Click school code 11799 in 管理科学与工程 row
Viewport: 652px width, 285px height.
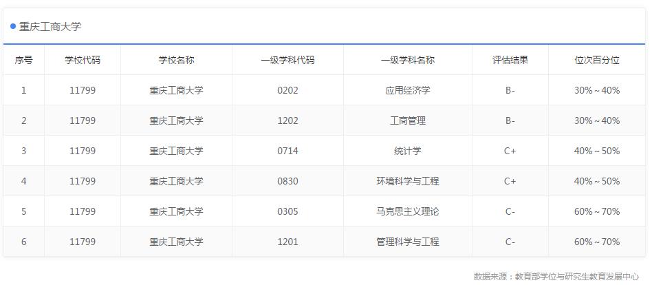click(x=83, y=242)
